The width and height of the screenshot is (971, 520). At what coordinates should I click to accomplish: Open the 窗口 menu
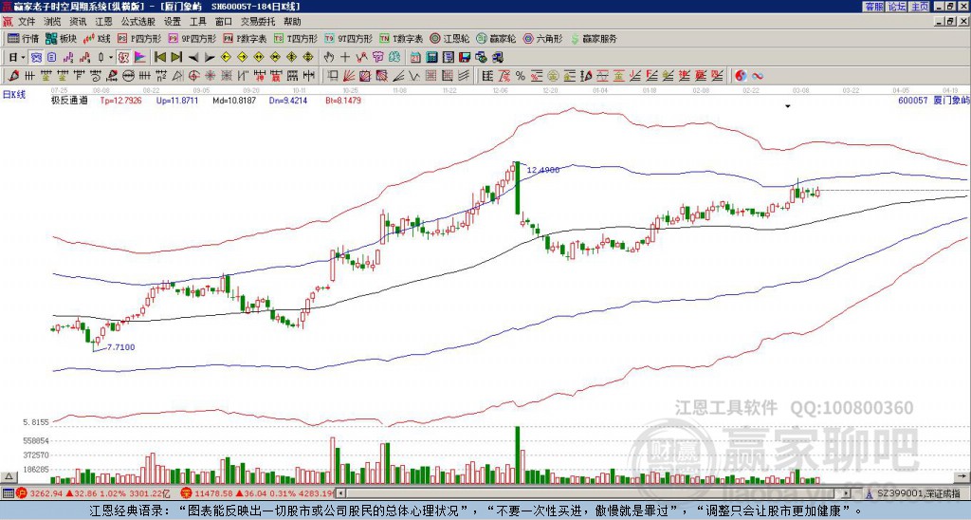[x=224, y=22]
